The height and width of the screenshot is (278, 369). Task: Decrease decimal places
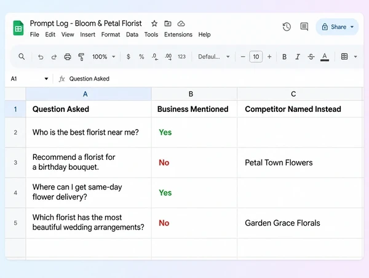[x=154, y=57]
